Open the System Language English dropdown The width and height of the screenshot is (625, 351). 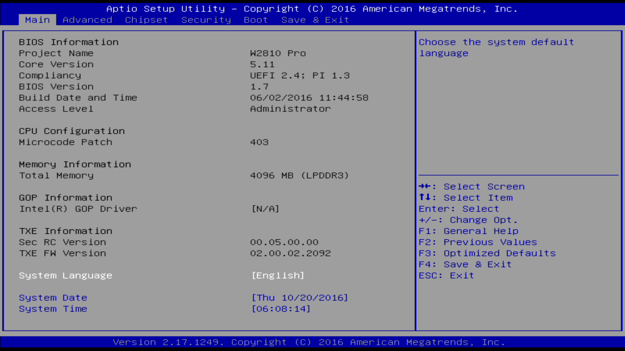tap(278, 276)
